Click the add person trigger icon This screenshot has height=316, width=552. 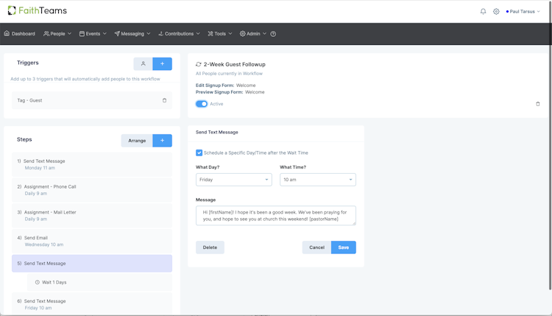pyautogui.click(x=143, y=64)
